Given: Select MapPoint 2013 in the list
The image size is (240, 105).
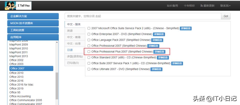Looking at the screenshot, I should coord(18,56).
